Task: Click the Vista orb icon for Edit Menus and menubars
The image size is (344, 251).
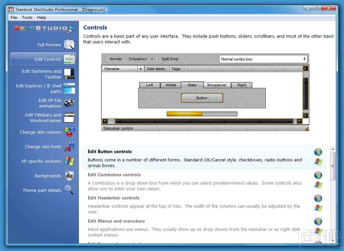Action: [318, 221]
